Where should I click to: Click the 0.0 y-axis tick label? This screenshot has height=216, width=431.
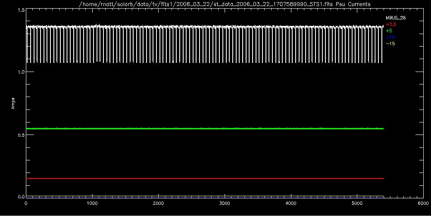(x=22, y=197)
